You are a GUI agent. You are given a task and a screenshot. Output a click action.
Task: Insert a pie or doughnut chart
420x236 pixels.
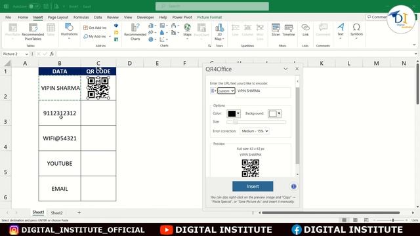152,39
